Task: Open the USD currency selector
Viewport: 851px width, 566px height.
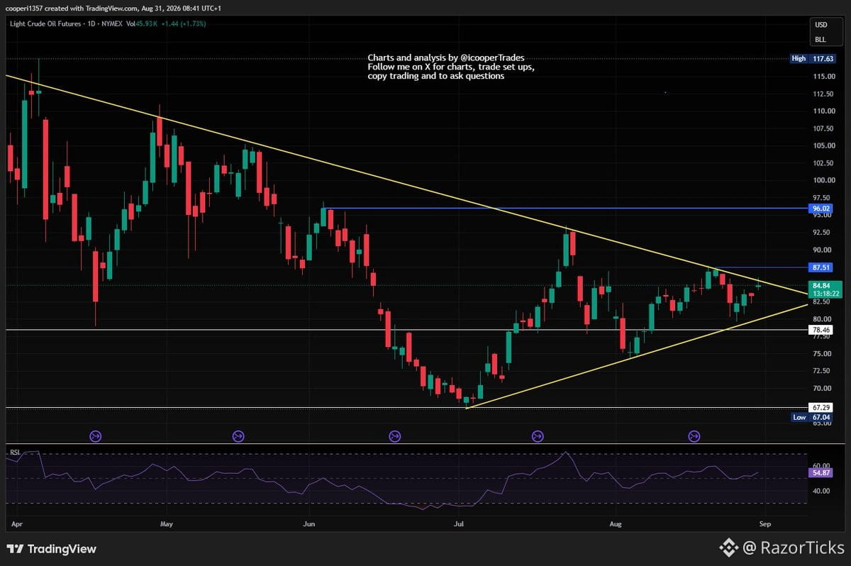Action: coord(821,25)
